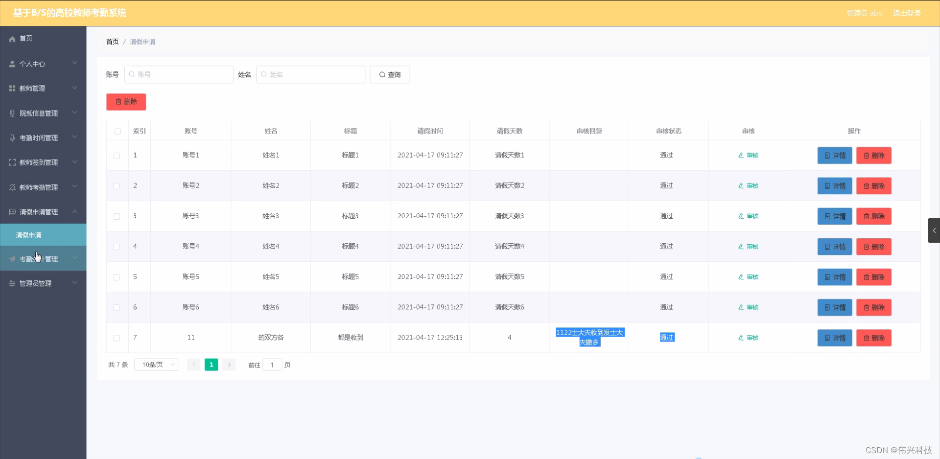The width and height of the screenshot is (940, 459).
Task: Click the 前往 page number input box
Action: (272, 365)
